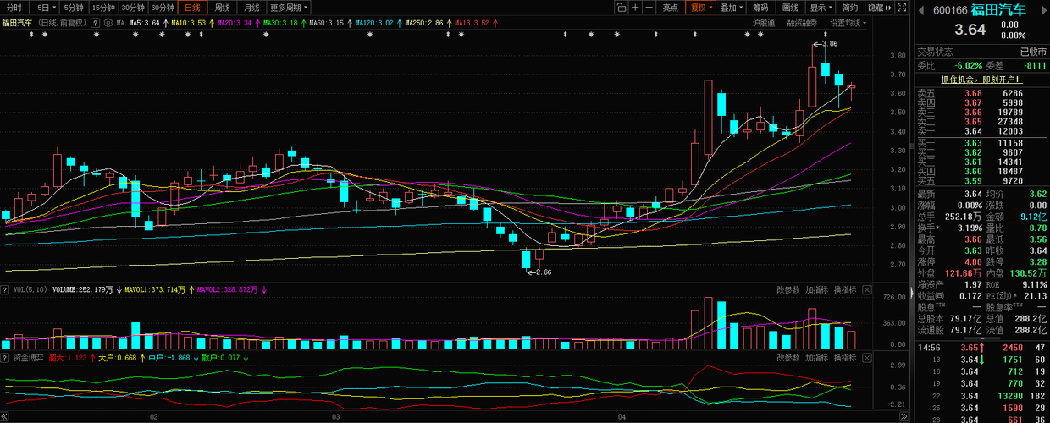Viewport: 1050px width, 423px height.
Task: Click the minus zoom-out icon
Action: 649,8
